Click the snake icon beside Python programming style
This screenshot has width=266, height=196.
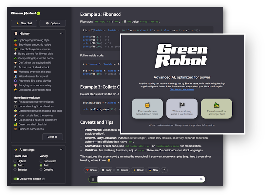(15, 40)
